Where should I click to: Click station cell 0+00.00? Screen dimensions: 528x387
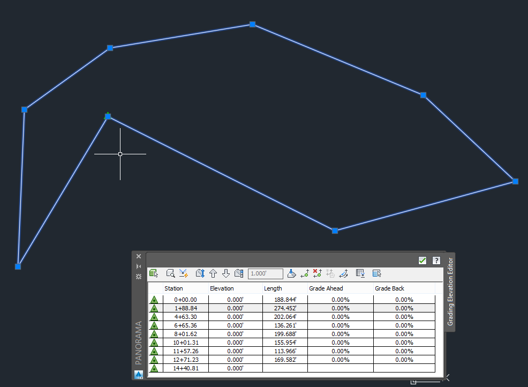(185, 300)
